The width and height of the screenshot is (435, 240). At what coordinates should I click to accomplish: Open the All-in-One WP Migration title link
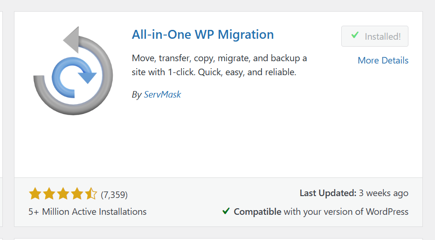[202, 35]
